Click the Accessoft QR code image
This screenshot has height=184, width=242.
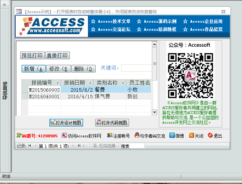pos(191,76)
